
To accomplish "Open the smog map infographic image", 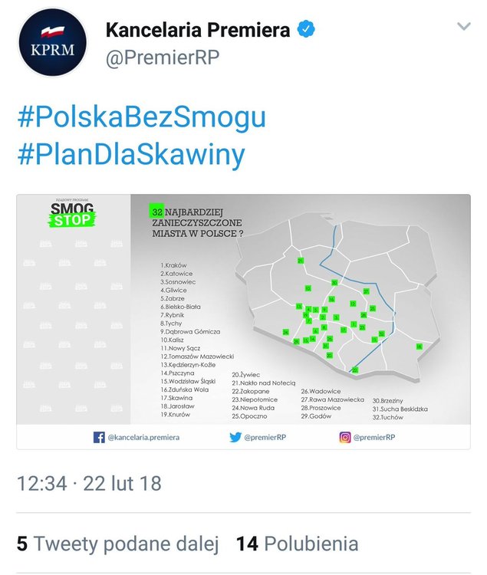I will pos(244,321).
